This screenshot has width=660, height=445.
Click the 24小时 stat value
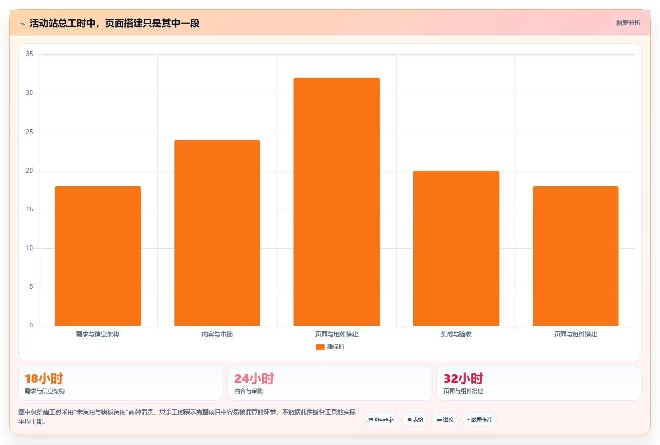254,378
